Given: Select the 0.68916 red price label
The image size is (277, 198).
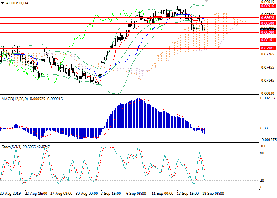Looking at the screenshot, I should (x=267, y=6).
